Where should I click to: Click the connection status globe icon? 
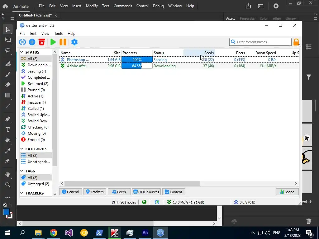(144, 202)
